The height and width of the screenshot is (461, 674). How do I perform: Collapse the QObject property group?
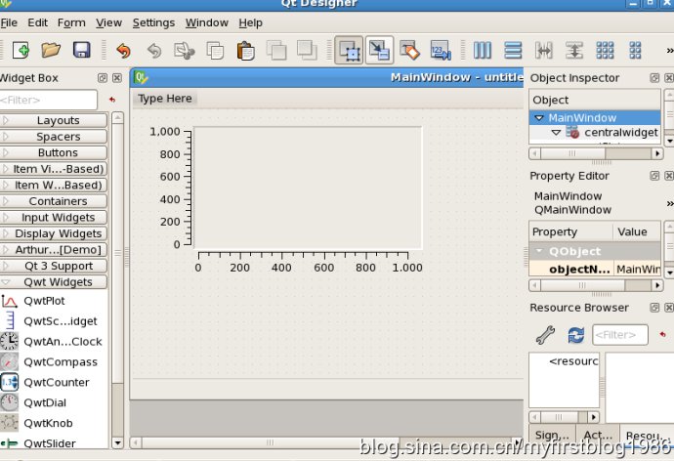(539, 250)
